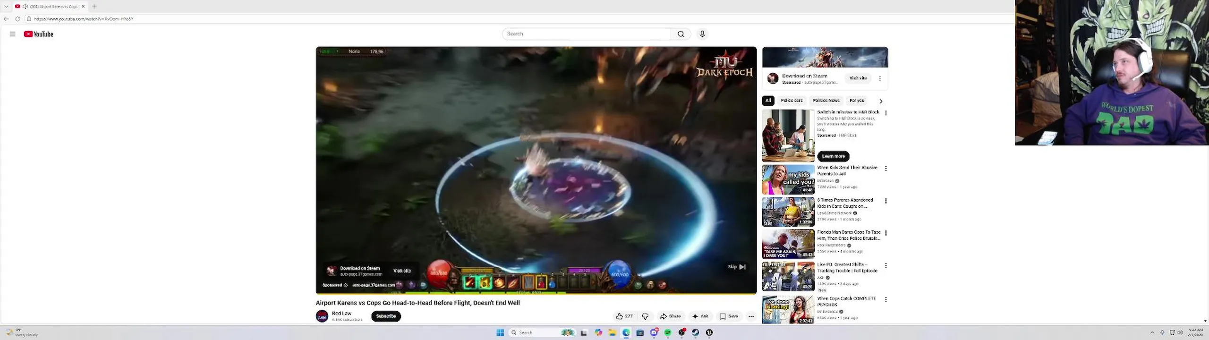Subscribe to the Red Law channel

(386, 316)
